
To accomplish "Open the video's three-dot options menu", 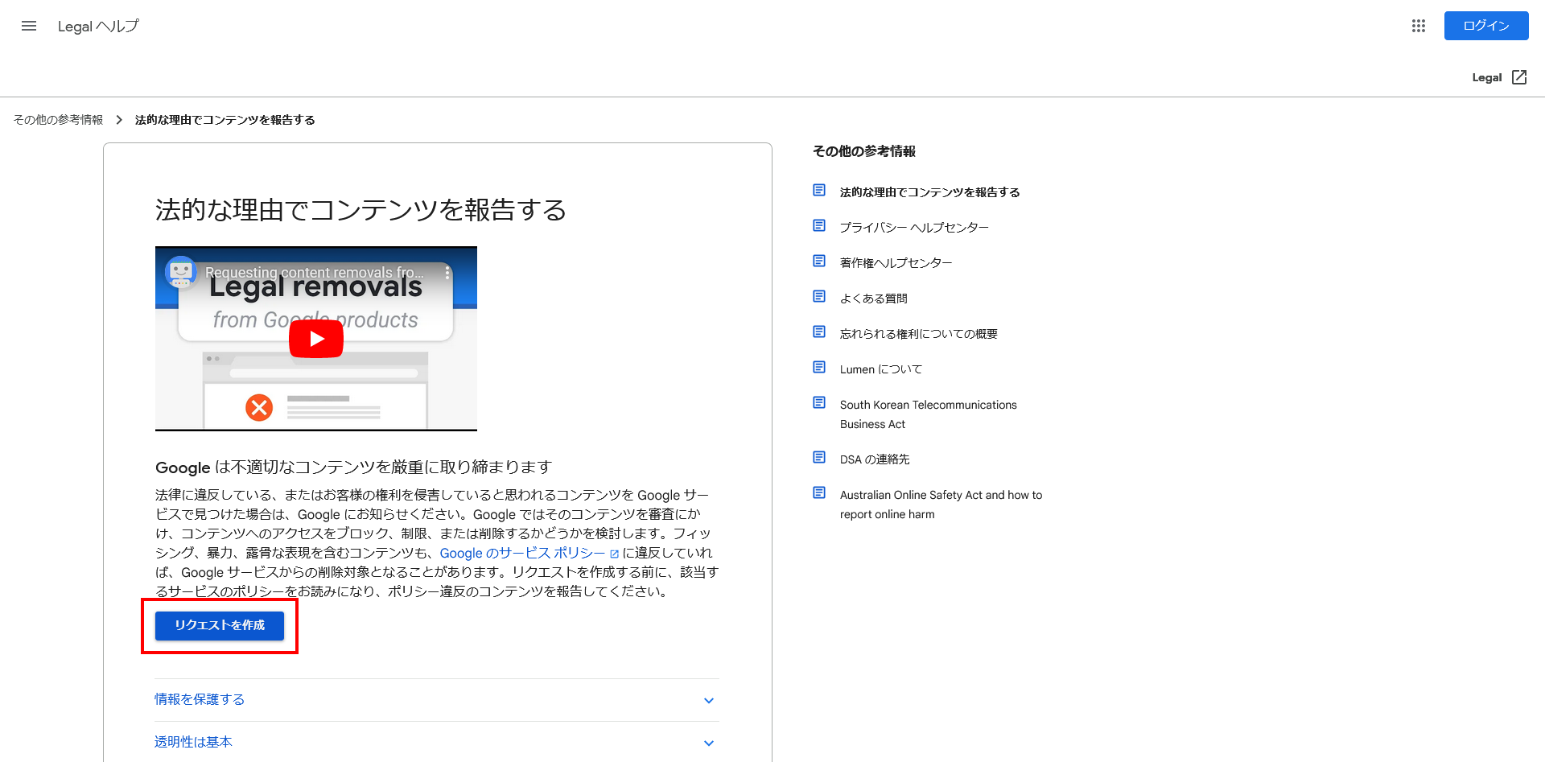I will tap(447, 273).
